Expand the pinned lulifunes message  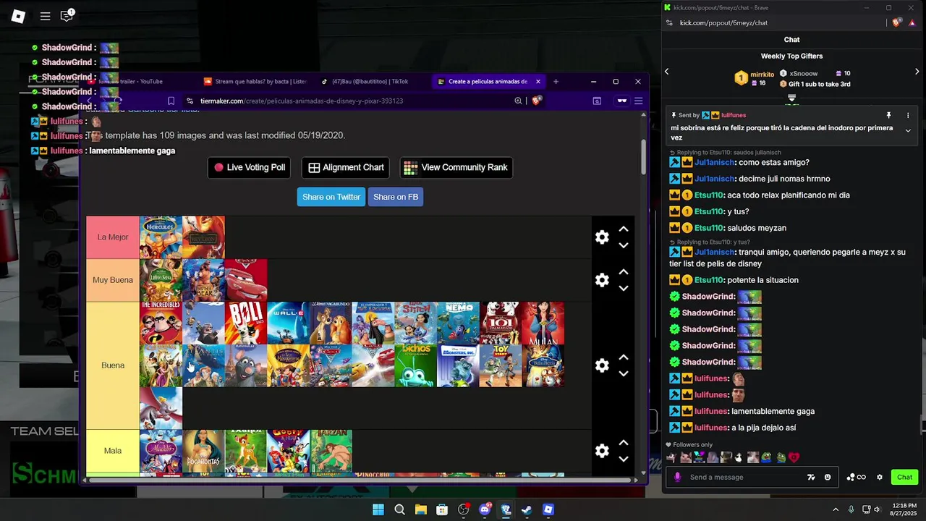coord(908,131)
